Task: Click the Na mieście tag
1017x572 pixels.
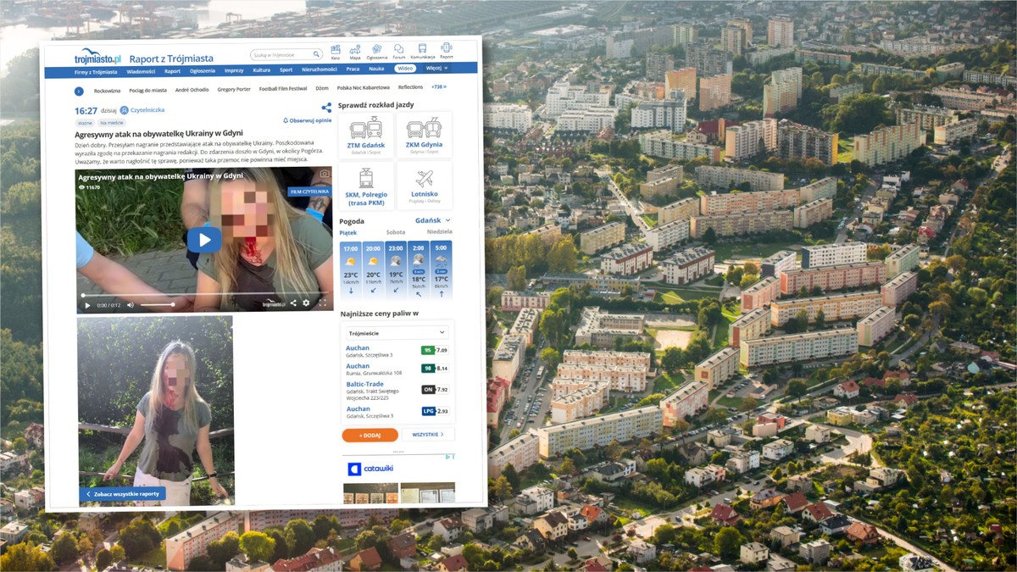Action: click(x=110, y=123)
